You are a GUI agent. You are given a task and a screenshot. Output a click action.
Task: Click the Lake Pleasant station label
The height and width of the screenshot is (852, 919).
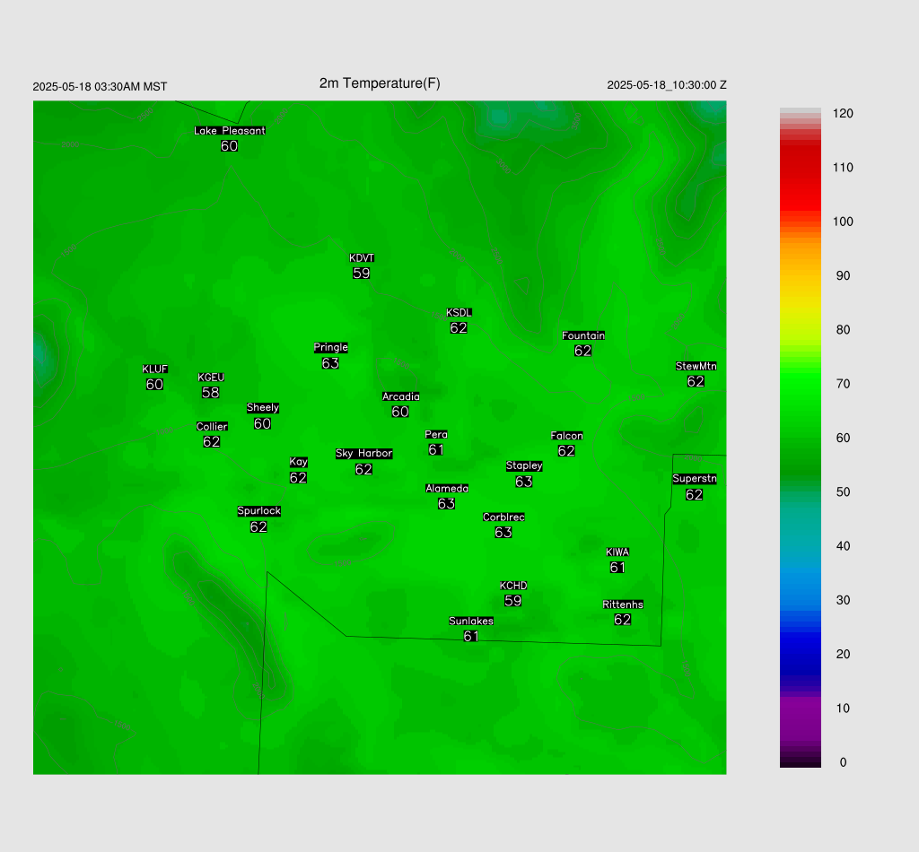pyautogui.click(x=230, y=131)
